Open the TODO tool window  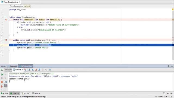pos(26,93)
